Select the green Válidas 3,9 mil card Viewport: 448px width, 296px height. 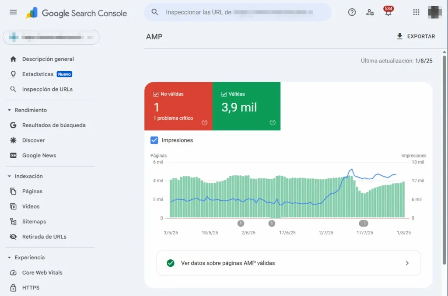click(246, 106)
